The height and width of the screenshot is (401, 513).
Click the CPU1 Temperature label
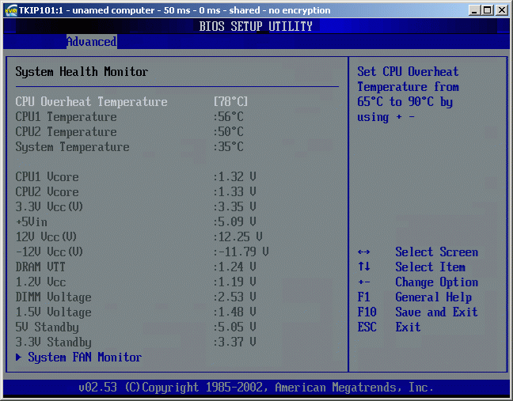tap(66, 117)
